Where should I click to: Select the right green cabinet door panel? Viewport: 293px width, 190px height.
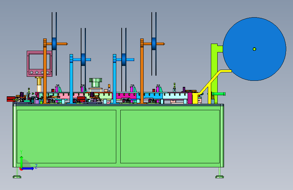(x=170, y=137)
